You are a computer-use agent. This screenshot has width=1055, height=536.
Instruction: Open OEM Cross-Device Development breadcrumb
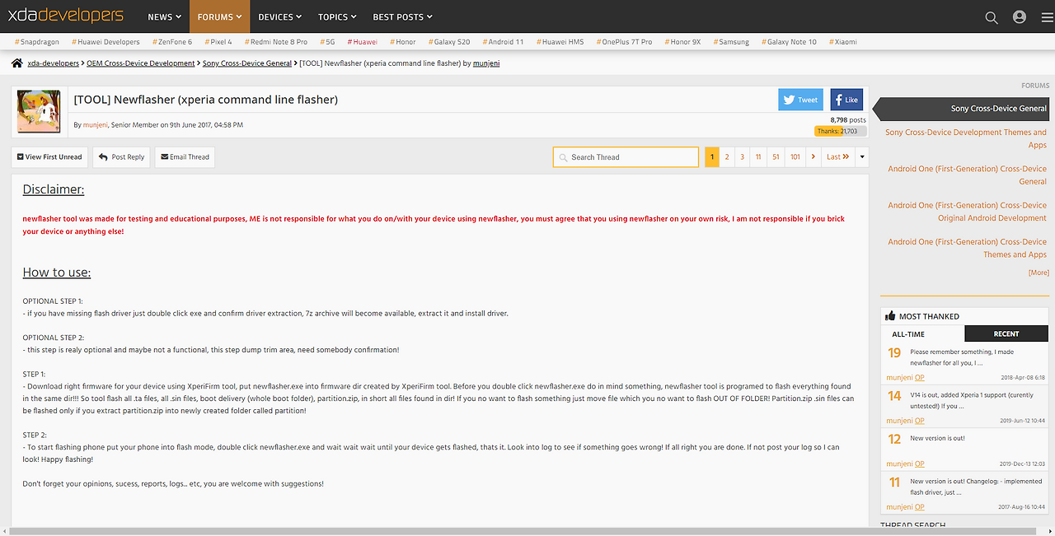[141, 63]
